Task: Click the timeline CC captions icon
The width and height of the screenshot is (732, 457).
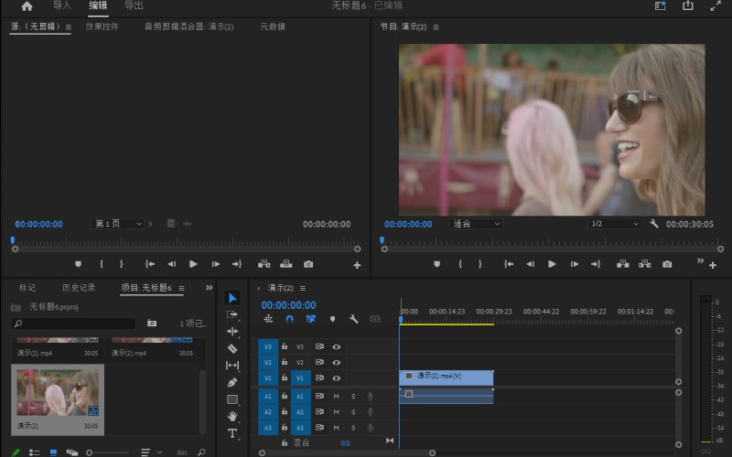Action: tap(375, 319)
